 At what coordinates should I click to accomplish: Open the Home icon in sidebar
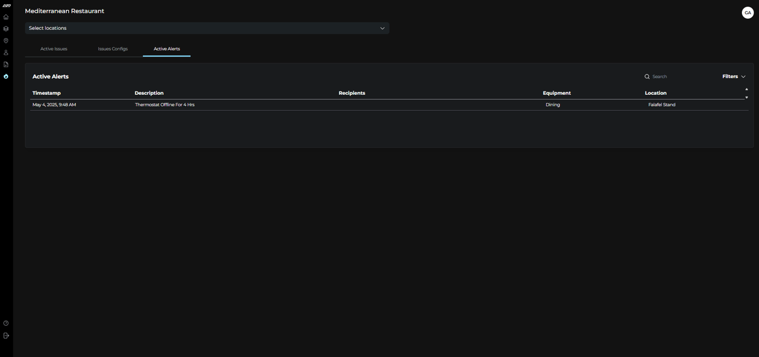[6, 17]
